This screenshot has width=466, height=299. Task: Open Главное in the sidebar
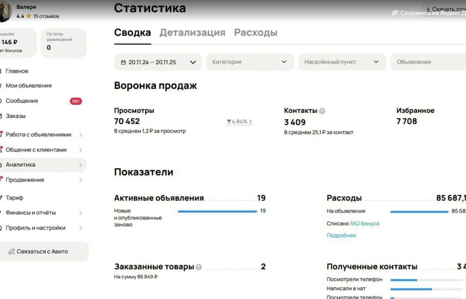[x=17, y=71]
